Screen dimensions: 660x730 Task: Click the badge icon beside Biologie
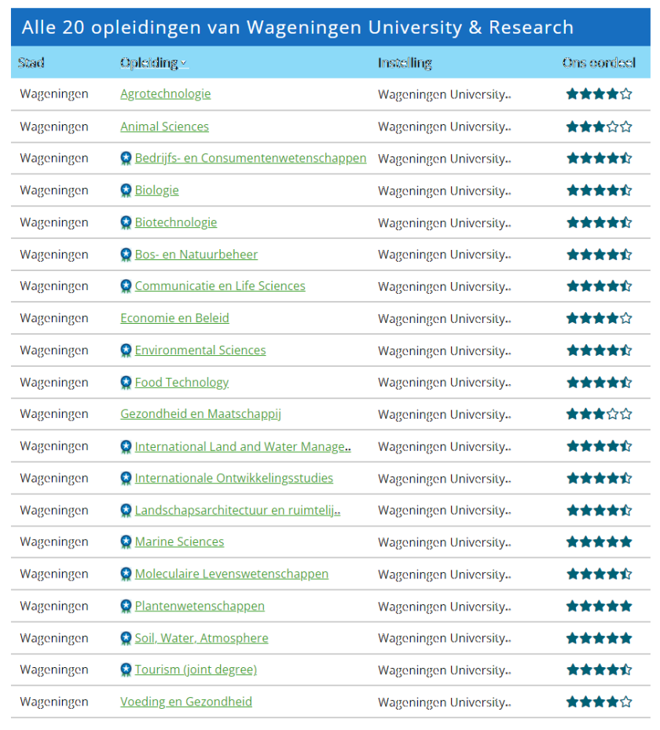click(x=126, y=190)
